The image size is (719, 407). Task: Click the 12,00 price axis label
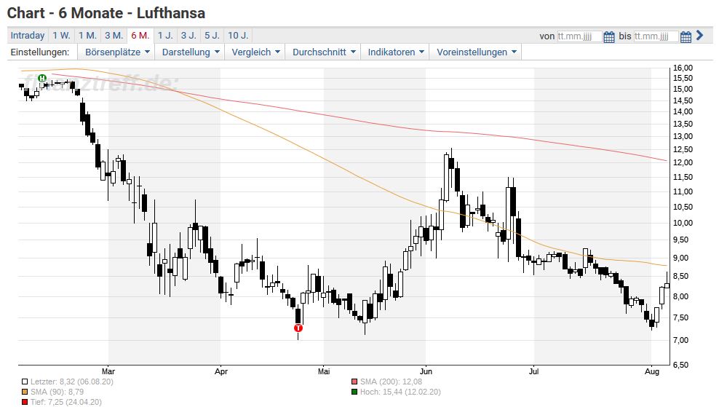[683, 163]
